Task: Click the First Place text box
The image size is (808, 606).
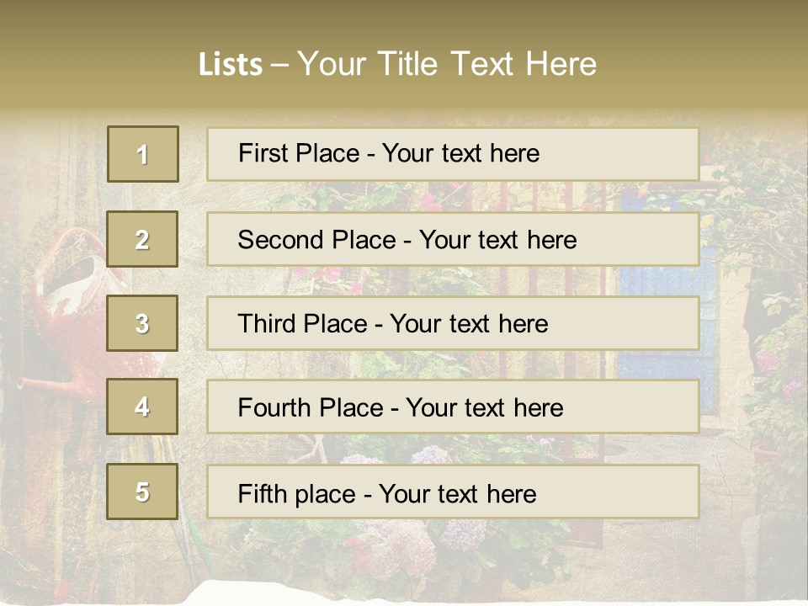Action: click(x=453, y=154)
